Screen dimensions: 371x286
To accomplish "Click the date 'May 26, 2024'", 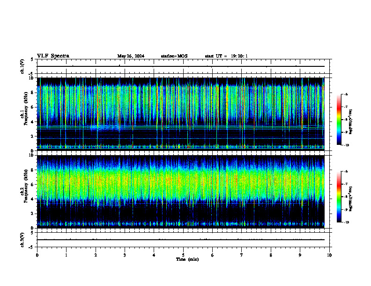I will pyautogui.click(x=131, y=56).
